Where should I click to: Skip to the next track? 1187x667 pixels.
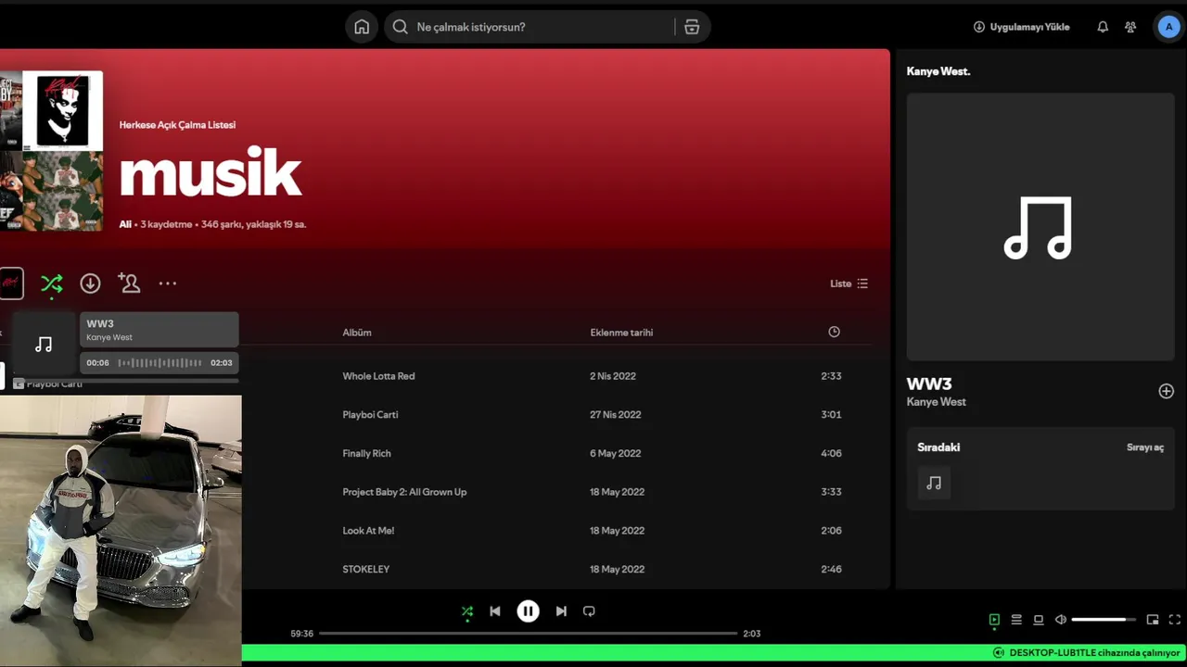click(x=561, y=611)
